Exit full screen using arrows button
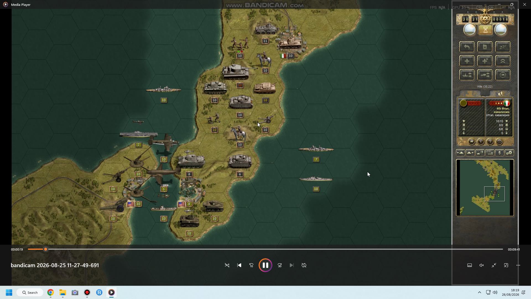Screen dimensions: 531x299 coord(494,265)
